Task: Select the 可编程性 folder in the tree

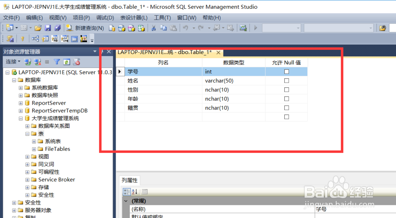Action: [x=49, y=172]
